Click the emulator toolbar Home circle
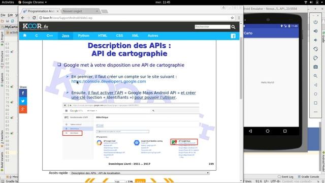The height and width of the screenshot is (183, 325). [315, 94]
